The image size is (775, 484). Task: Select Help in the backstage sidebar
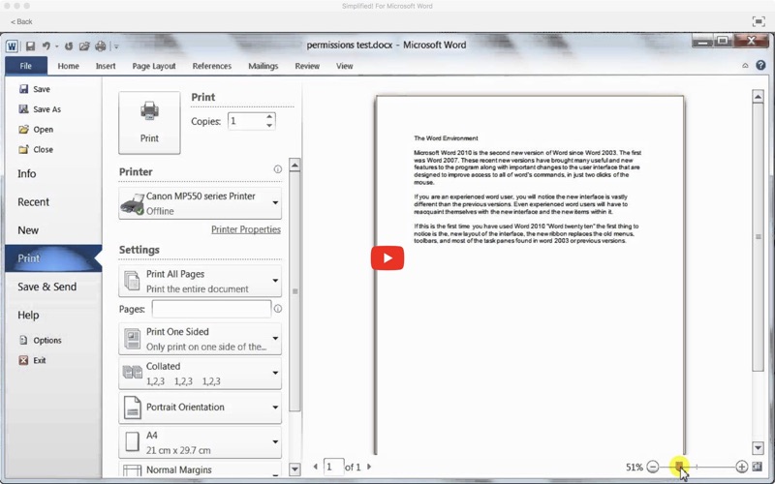point(28,316)
